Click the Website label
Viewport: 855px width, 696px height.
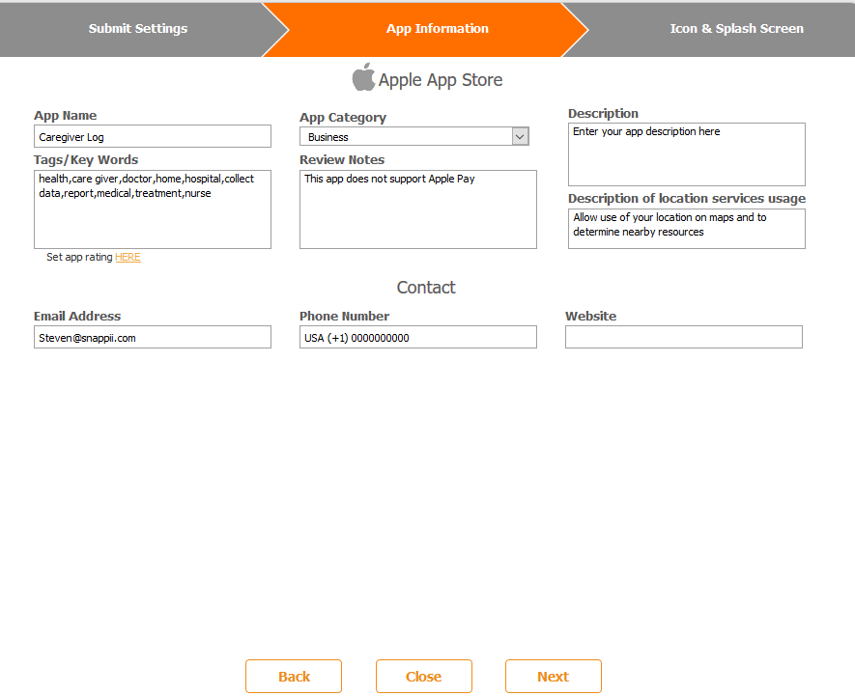(x=590, y=316)
